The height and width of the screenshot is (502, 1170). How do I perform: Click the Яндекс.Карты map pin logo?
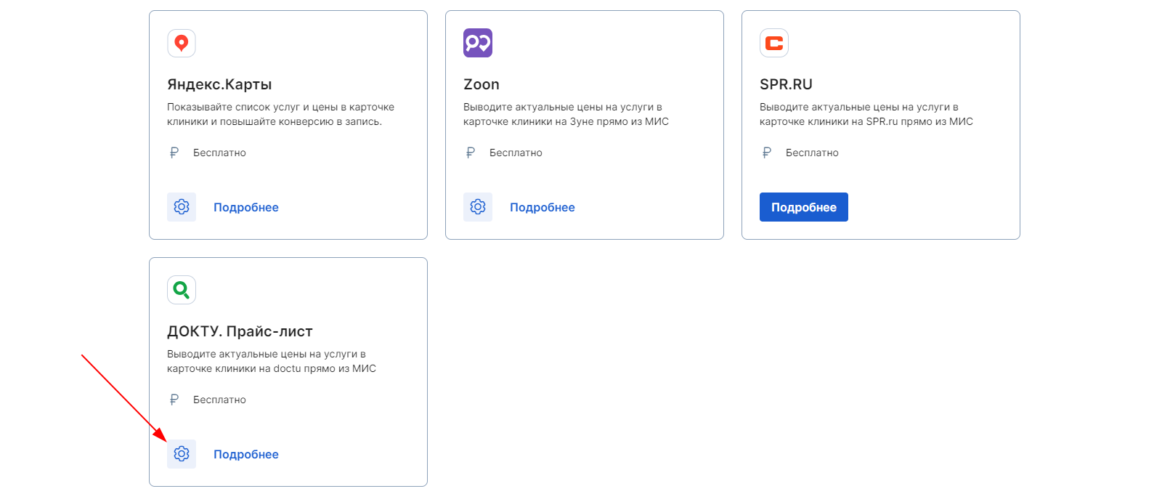[182, 43]
